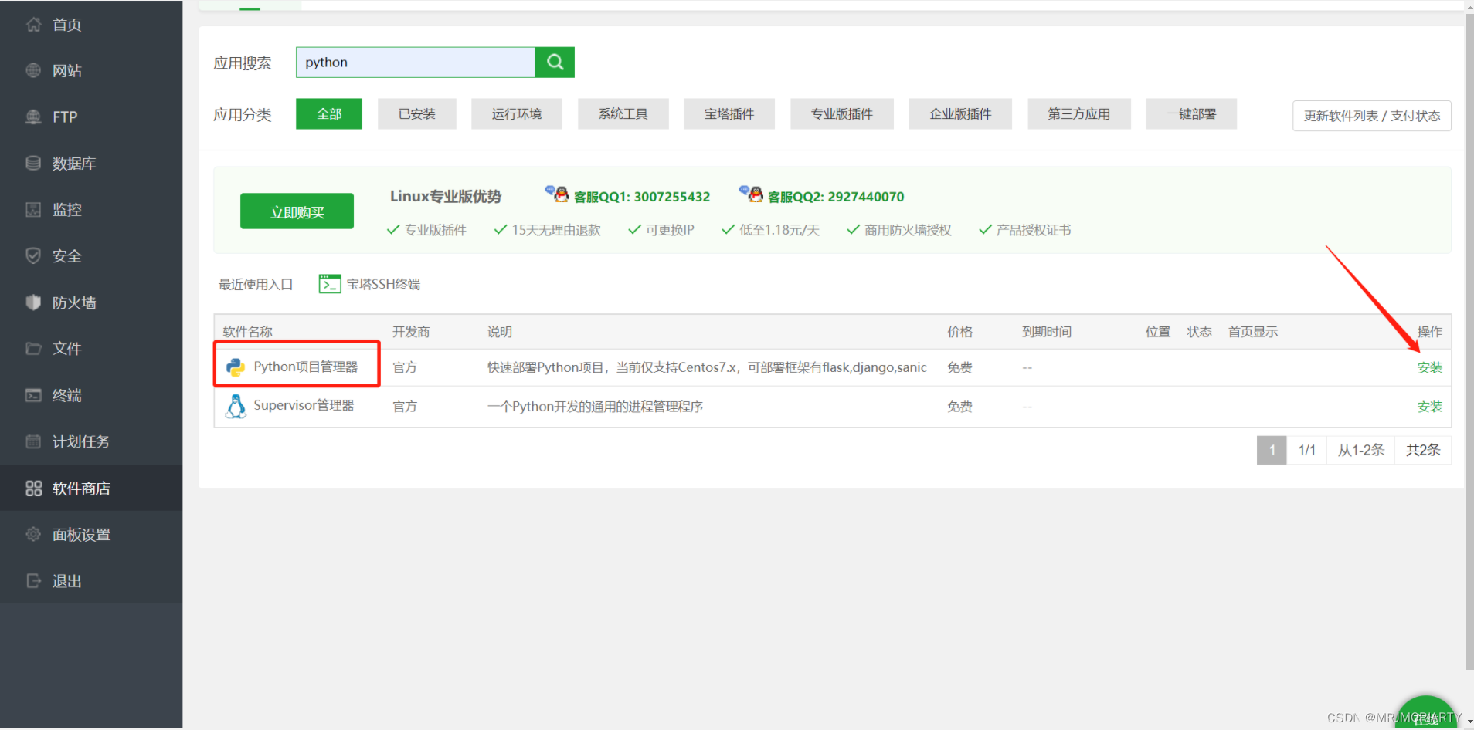Install Python项目管理器 via 安装 link
This screenshot has width=1474, height=730.
(x=1430, y=367)
